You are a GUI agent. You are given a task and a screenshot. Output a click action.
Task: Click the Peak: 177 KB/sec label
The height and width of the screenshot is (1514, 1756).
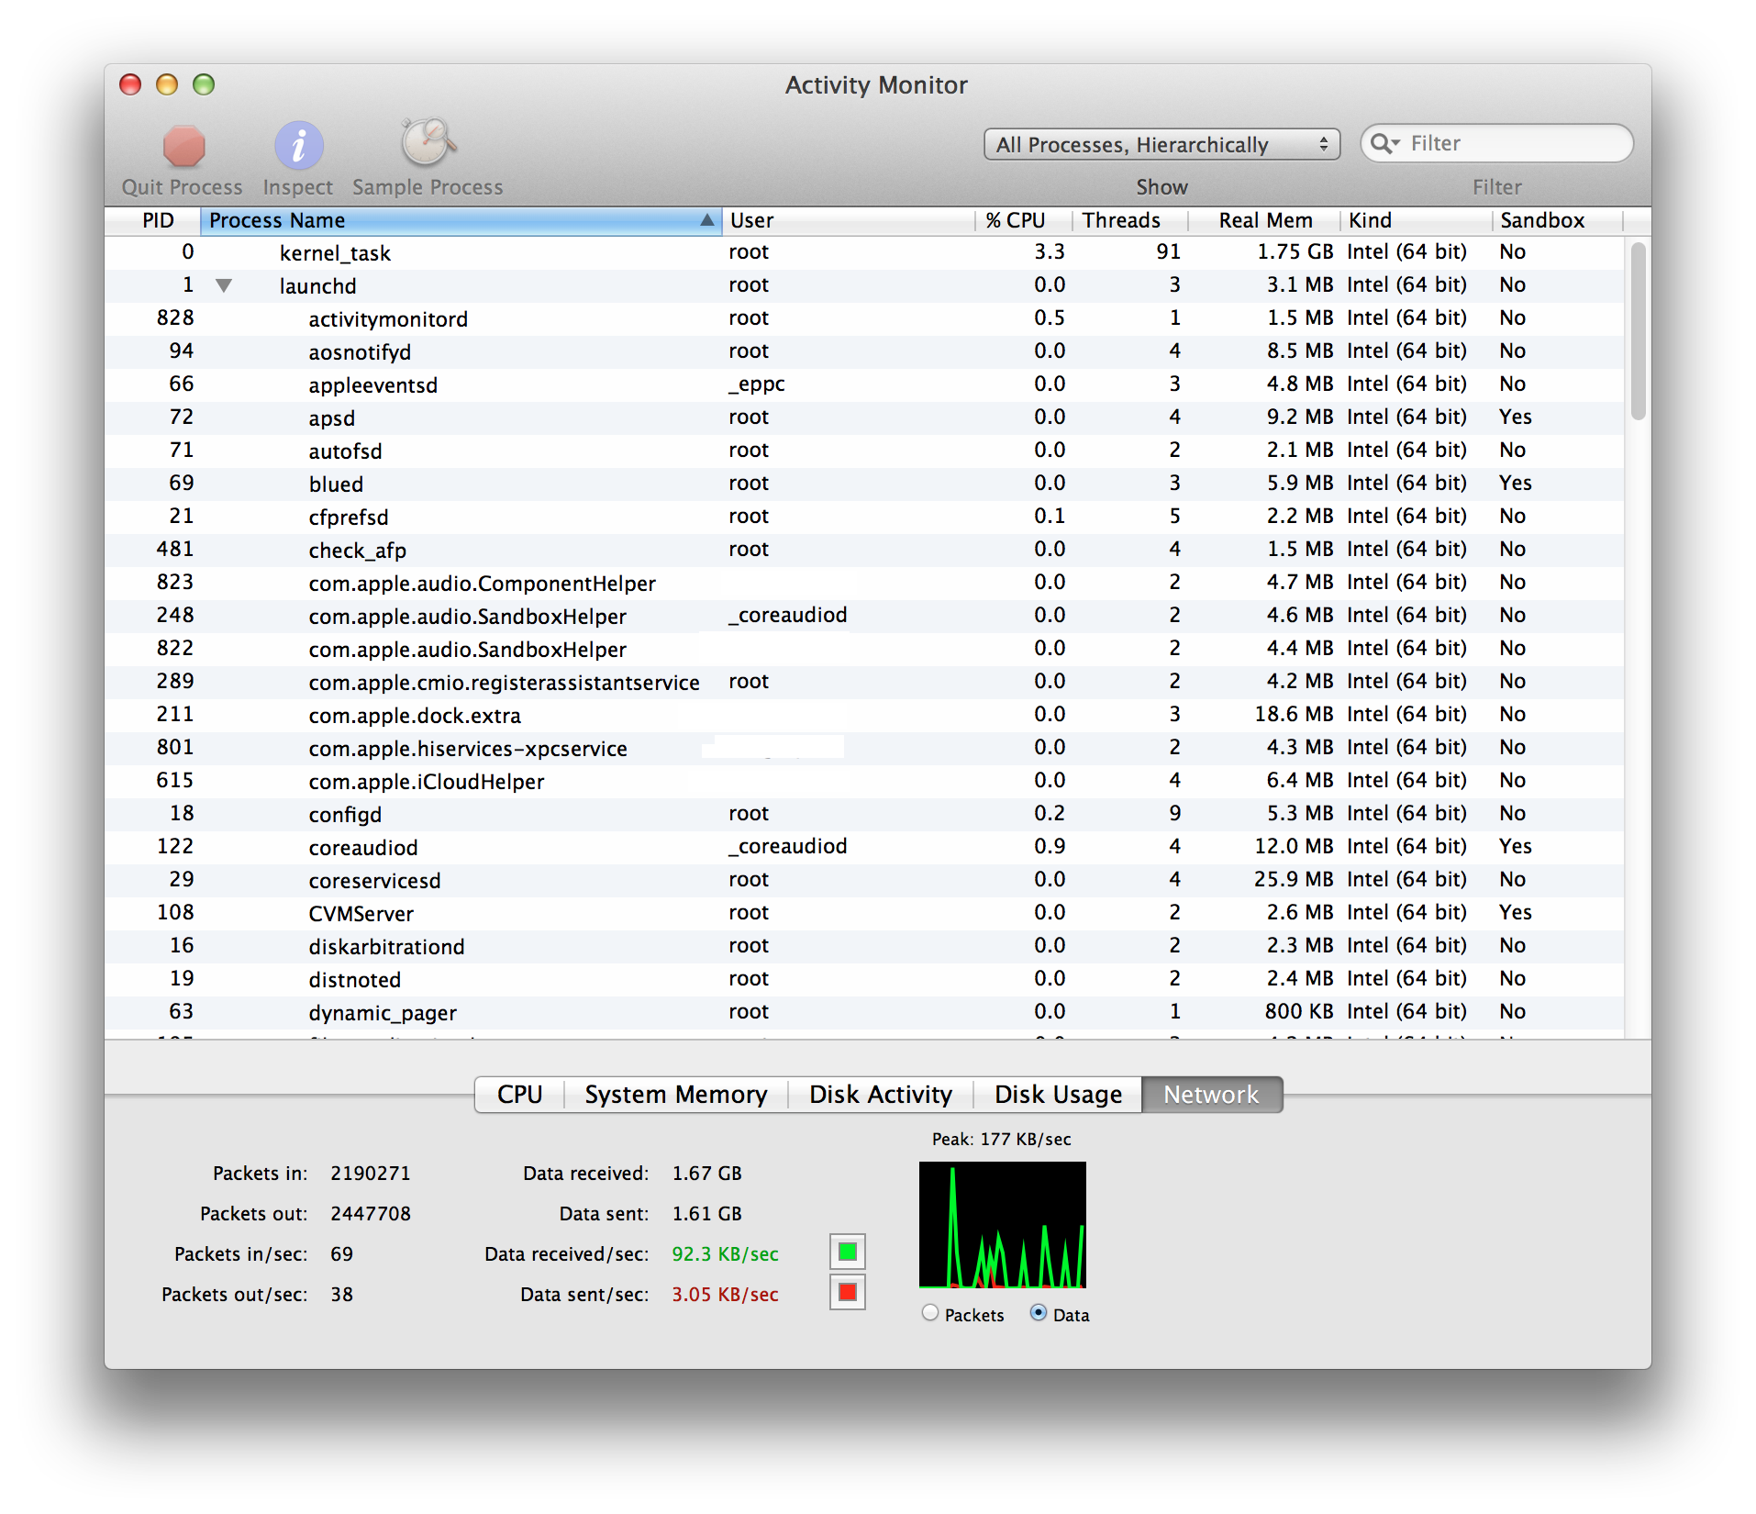coord(1001,1139)
